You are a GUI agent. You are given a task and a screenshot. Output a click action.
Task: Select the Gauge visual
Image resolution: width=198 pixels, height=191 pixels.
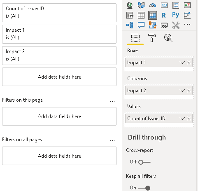153,5
